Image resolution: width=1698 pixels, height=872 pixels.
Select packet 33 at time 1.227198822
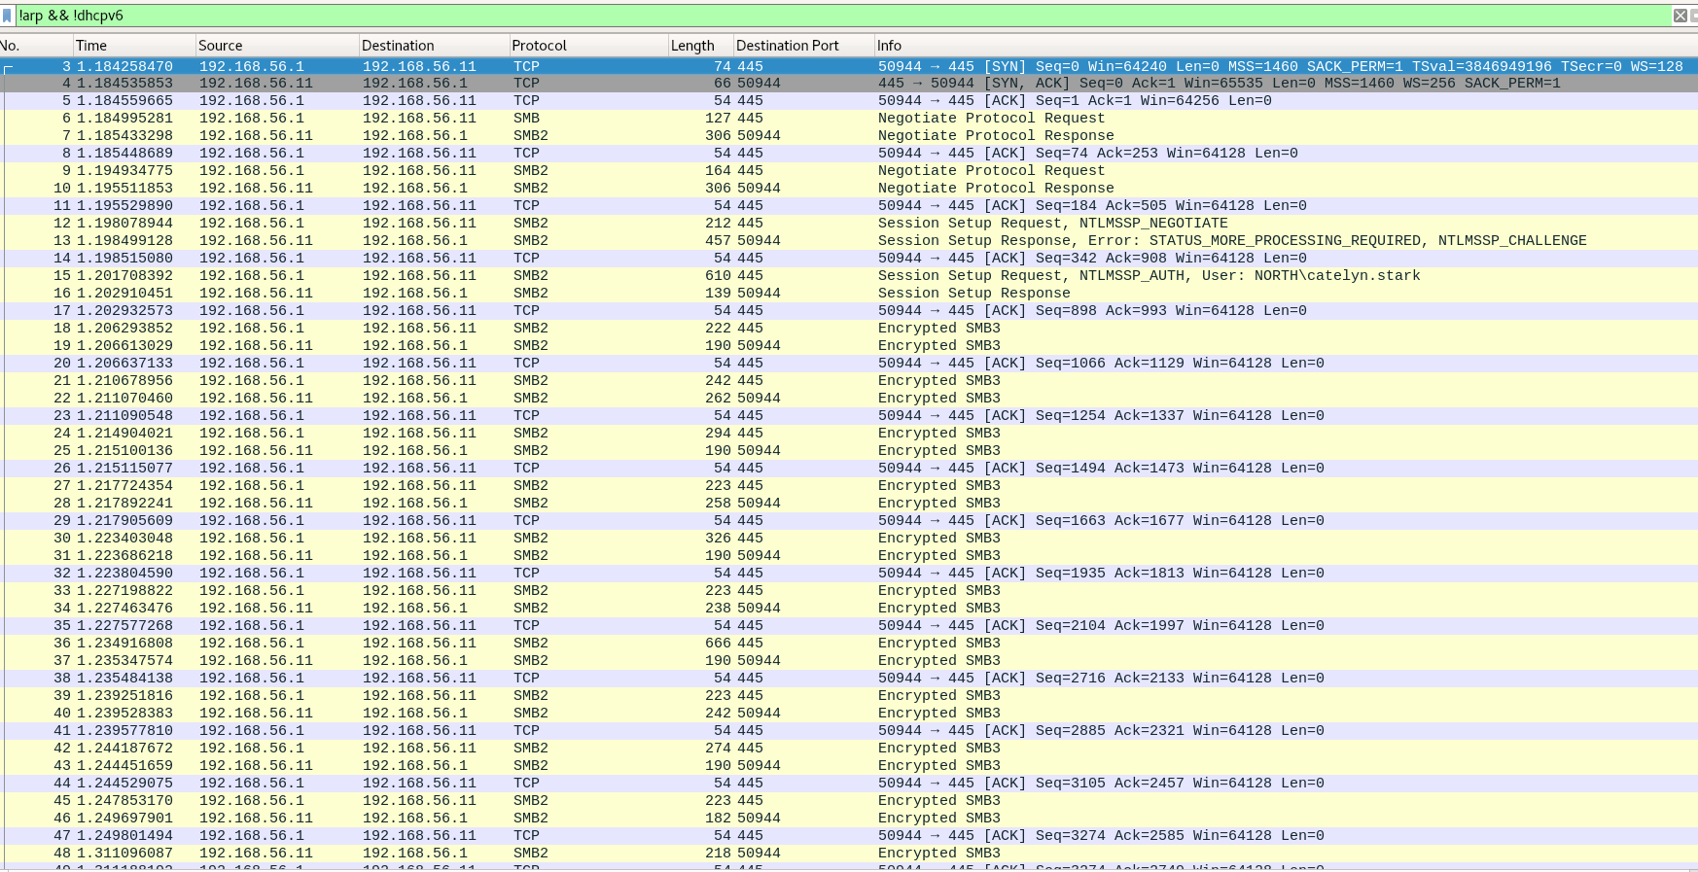tap(849, 591)
